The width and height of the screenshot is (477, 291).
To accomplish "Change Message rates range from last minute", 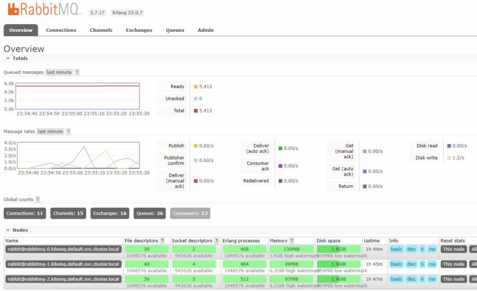I will [x=50, y=131].
